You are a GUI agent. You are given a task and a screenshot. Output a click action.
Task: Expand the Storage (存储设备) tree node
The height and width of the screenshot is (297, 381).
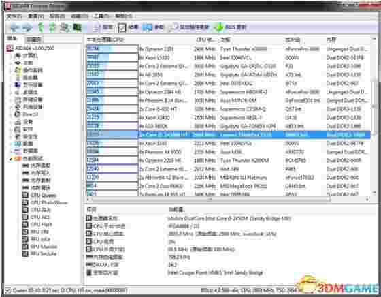coord(11,99)
